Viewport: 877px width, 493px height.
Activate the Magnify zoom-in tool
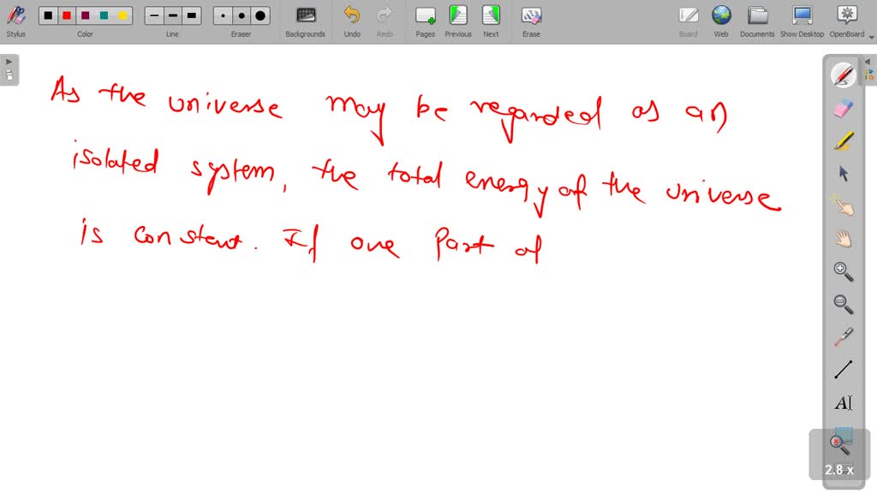842,272
